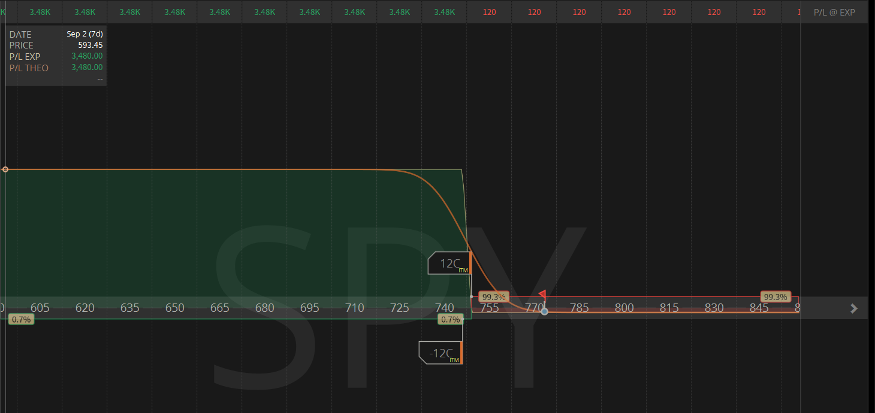The width and height of the screenshot is (875, 413).
Task: Select the short -12C ITM strike tag
Action: pos(440,353)
